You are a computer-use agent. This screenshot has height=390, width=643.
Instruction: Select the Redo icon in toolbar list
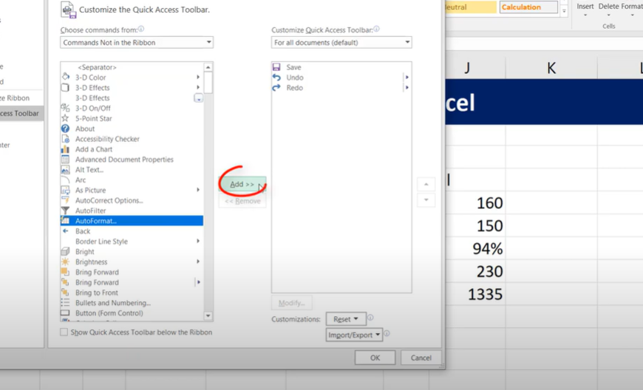[x=276, y=87]
